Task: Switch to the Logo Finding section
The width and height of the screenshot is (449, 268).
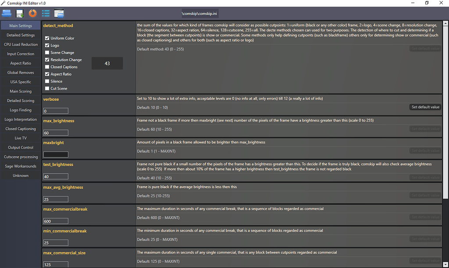Action: click(x=21, y=110)
